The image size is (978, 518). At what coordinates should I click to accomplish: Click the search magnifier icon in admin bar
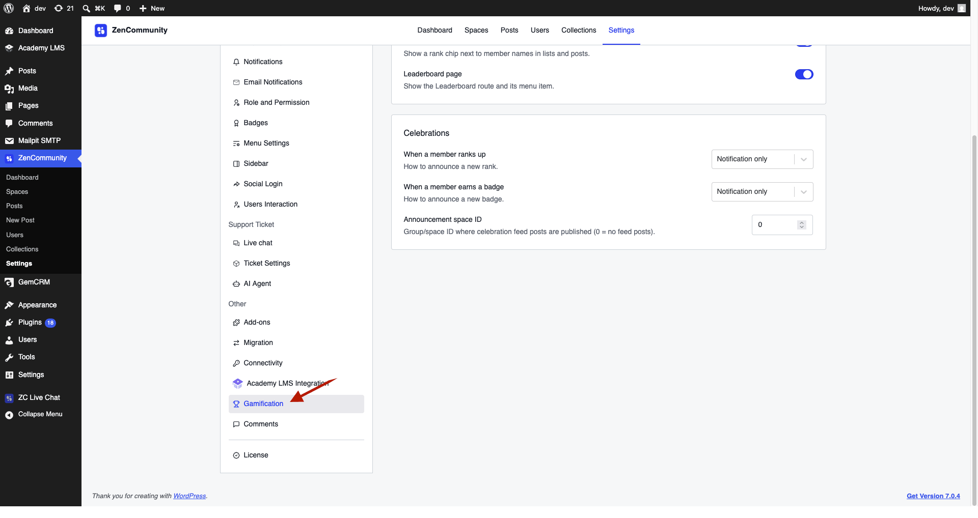86,8
